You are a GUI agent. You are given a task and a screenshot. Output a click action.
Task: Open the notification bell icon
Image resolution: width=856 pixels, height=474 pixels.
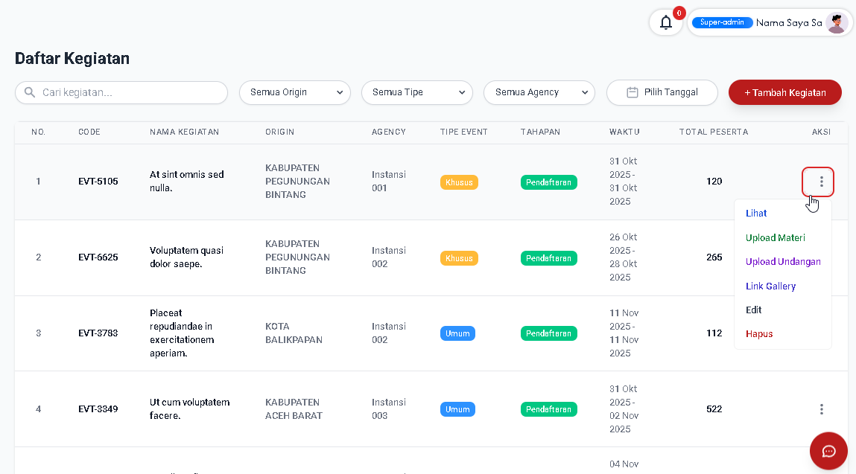point(666,23)
